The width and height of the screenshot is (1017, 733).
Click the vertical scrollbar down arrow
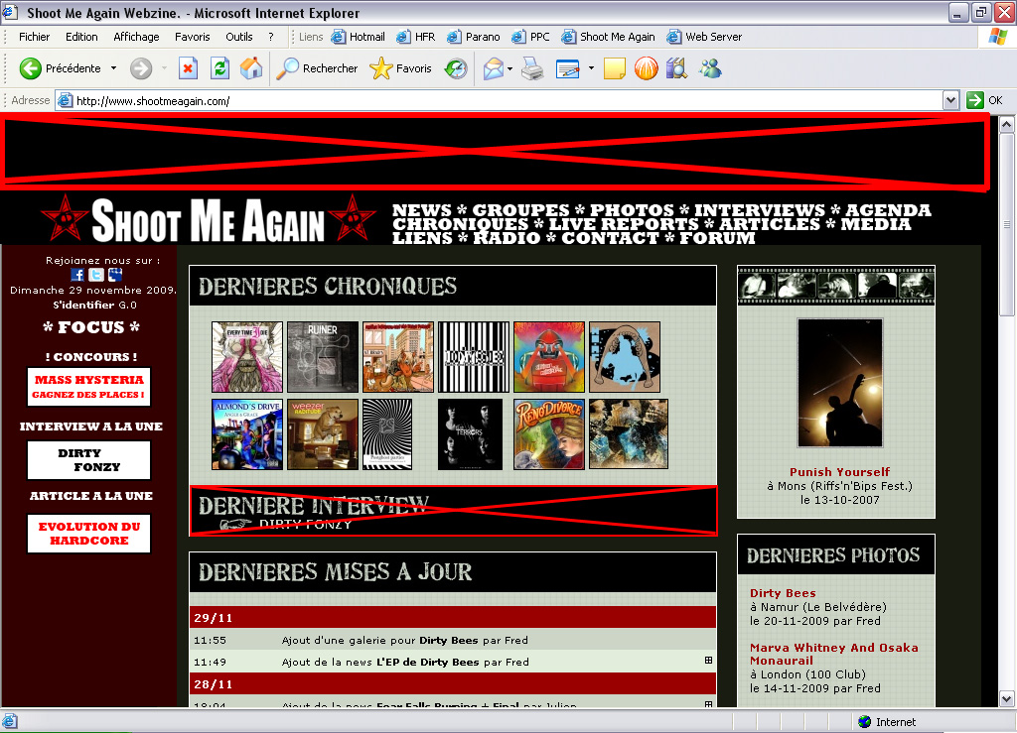[x=1007, y=698]
